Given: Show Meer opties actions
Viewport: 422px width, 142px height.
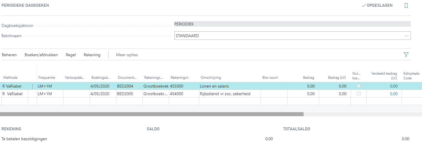Looking at the screenshot, I should (127, 55).
